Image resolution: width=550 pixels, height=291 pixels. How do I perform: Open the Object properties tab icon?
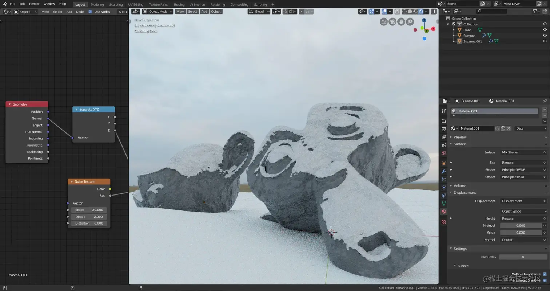[x=443, y=164]
